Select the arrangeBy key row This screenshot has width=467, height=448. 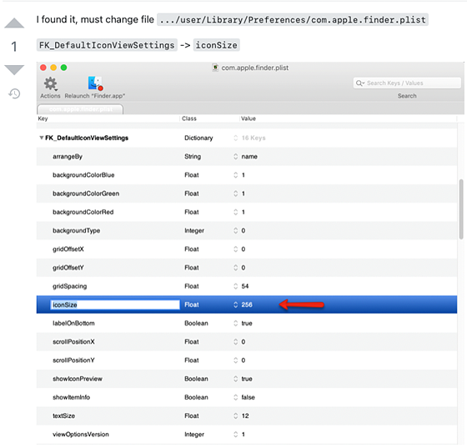pyautogui.click(x=247, y=156)
